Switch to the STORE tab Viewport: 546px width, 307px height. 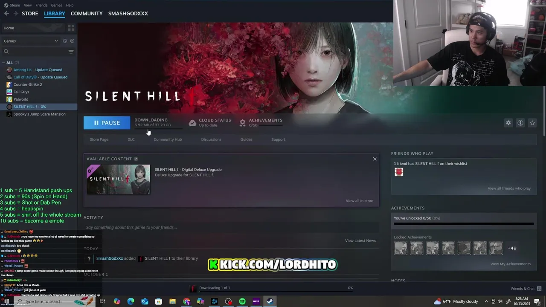[x=30, y=14]
